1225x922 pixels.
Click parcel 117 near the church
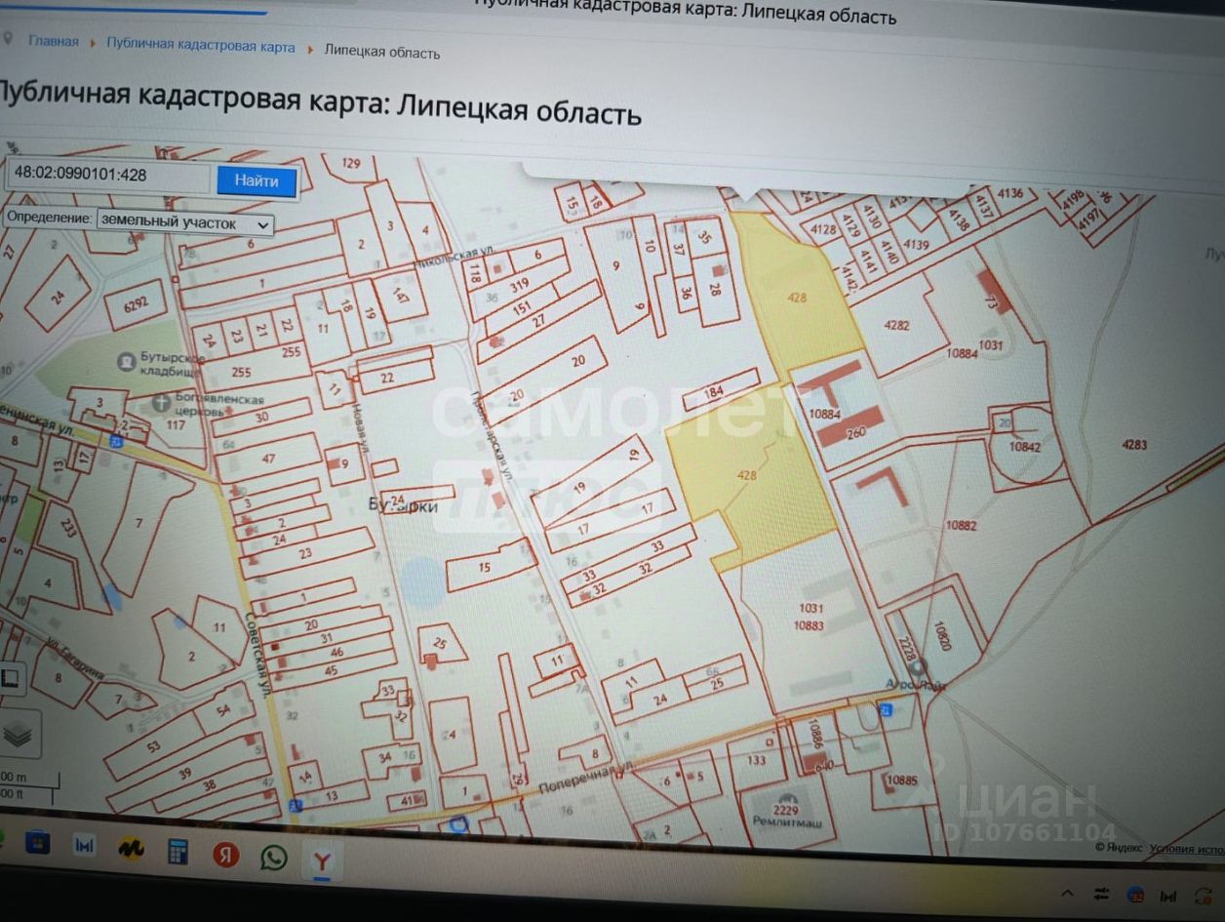pos(176,424)
